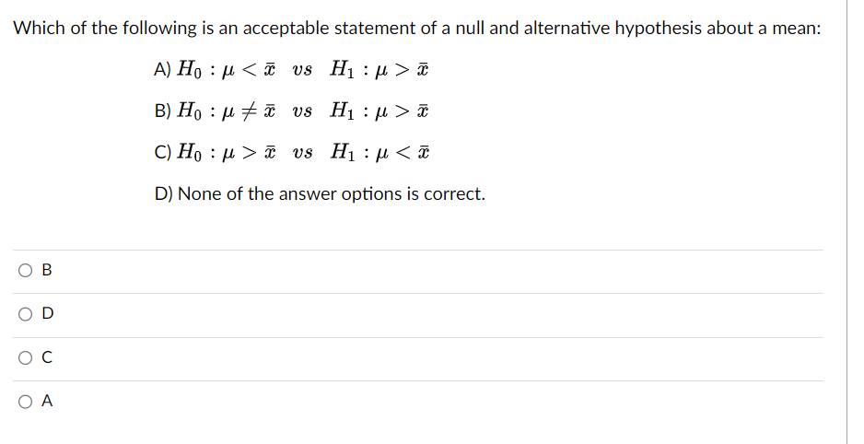864x444 pixels.
Task: Click H1 in option B formula
Action: 344,111
